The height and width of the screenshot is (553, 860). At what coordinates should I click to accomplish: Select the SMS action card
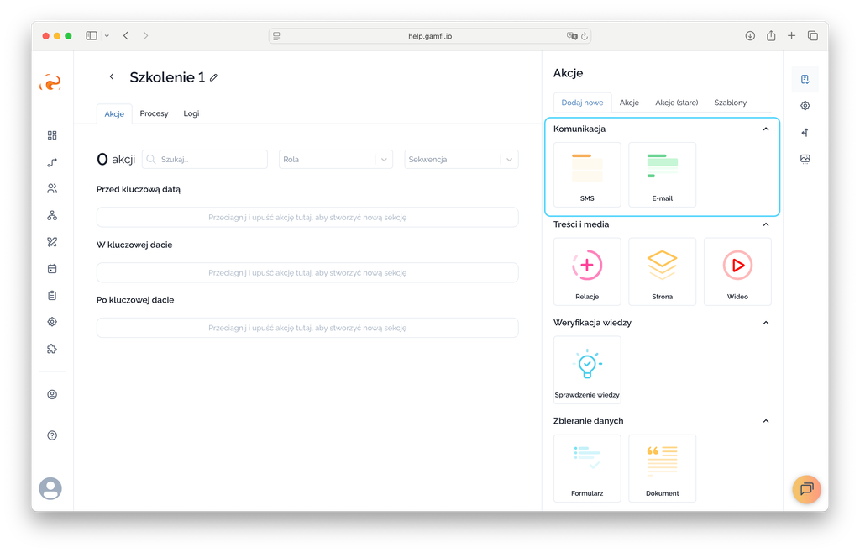coord(587,174)
